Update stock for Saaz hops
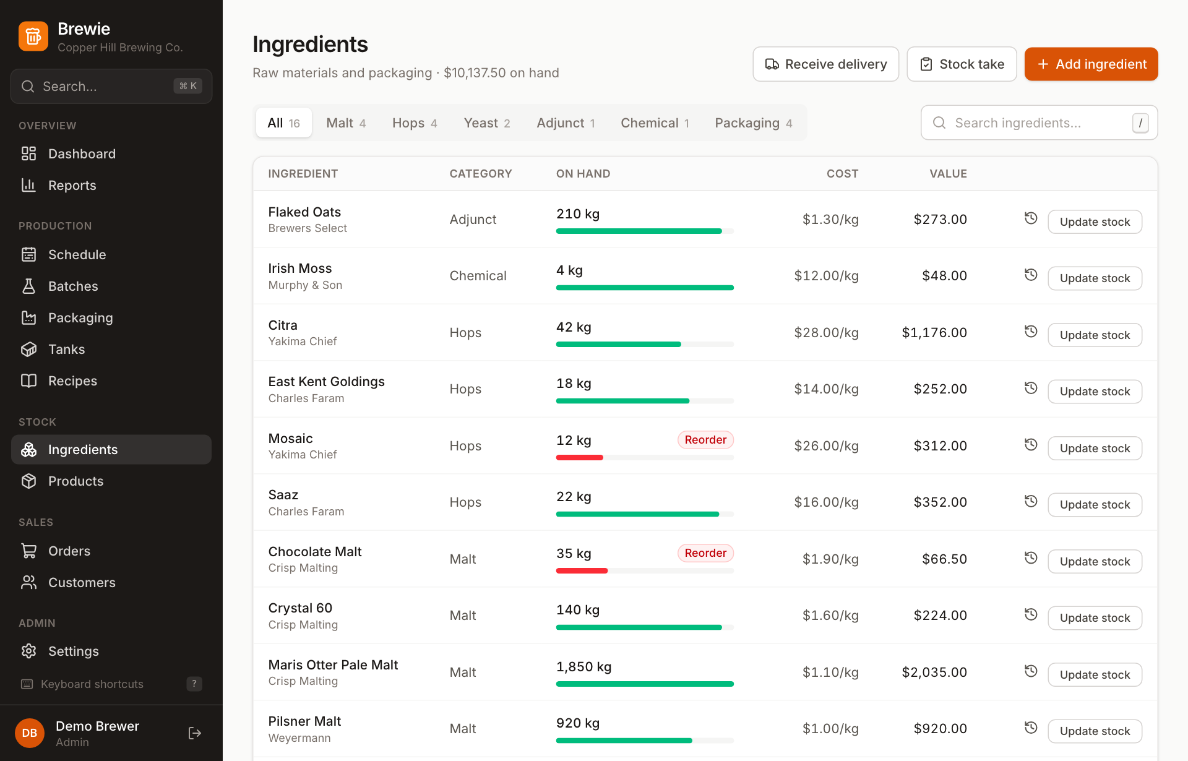Viewport: 1188px width, 761px height. click(1095, 504)
